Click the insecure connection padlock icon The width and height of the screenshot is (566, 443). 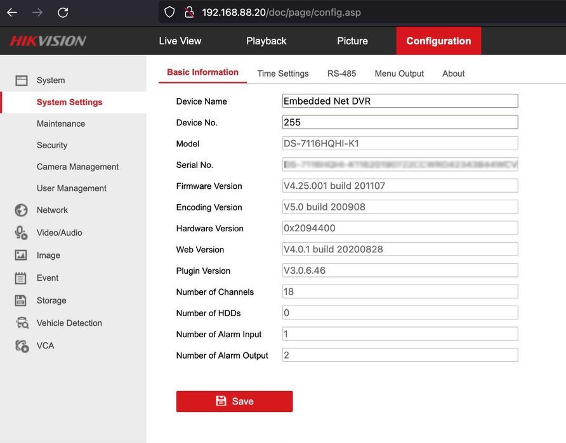tap(189, 12)
